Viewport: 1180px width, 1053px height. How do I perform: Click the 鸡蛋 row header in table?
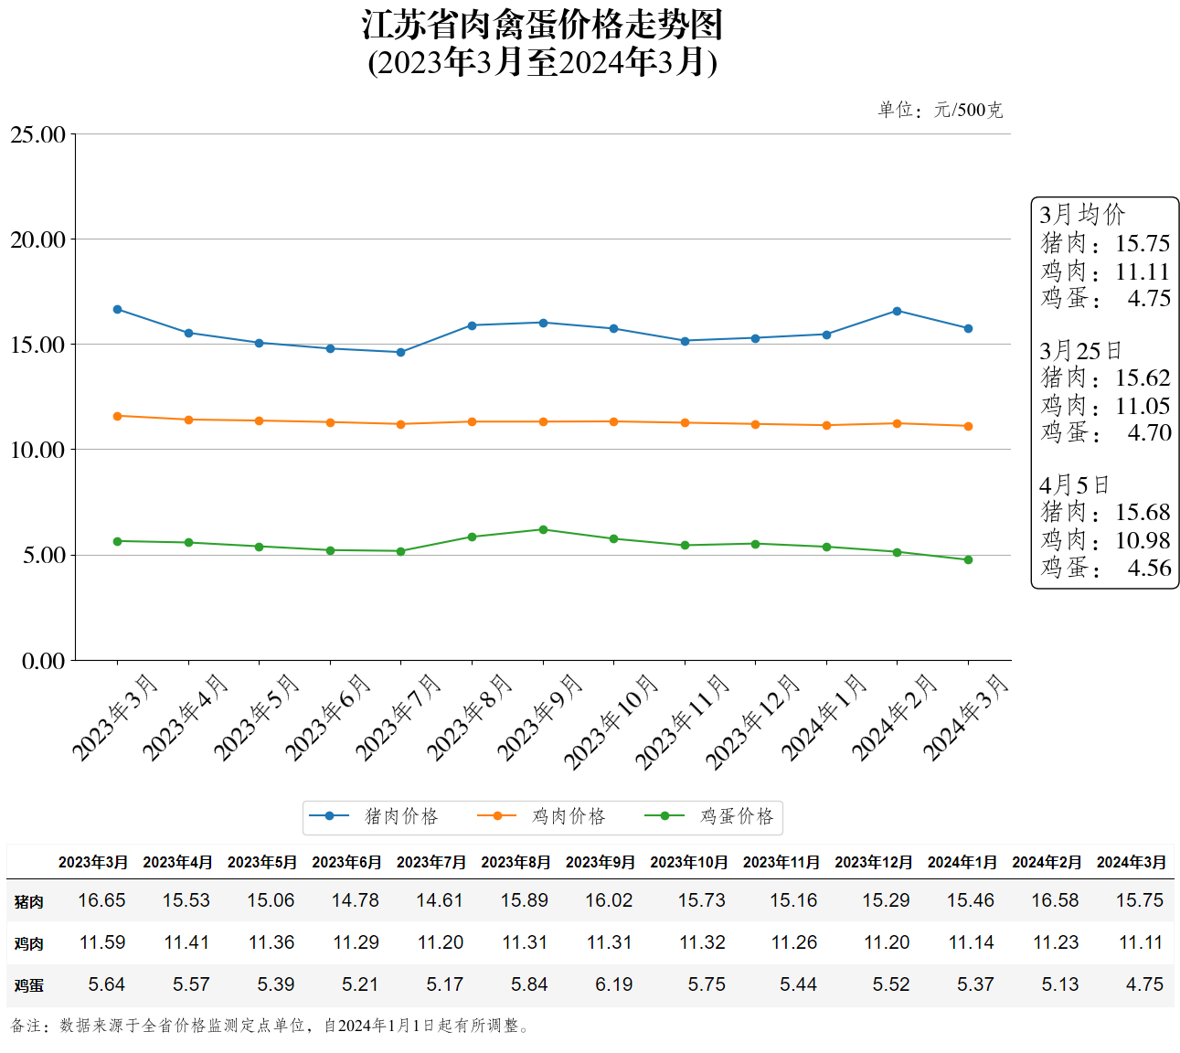(28, 985)
